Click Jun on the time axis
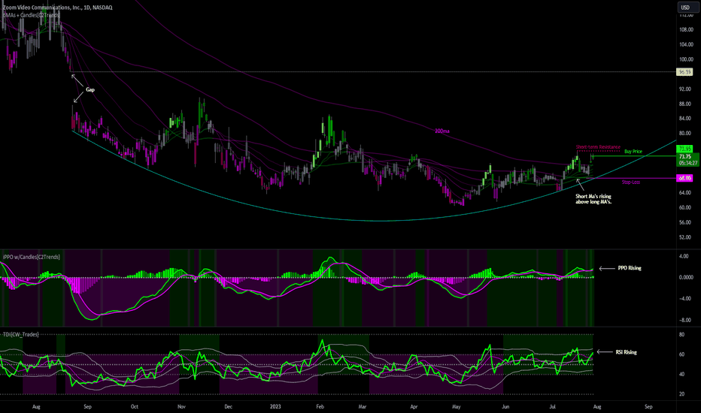The height and width of the screenshot is (413, 701). point(505,407)
